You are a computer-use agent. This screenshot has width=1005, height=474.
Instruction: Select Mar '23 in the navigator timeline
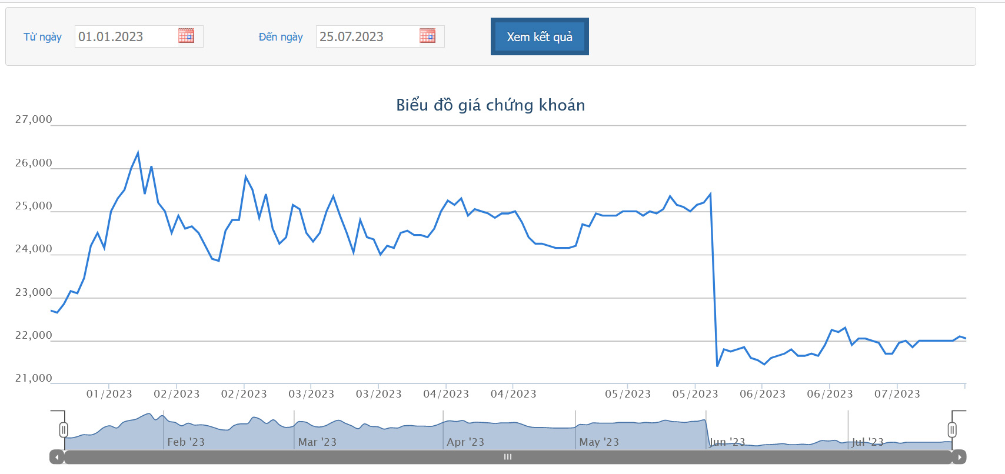317,442
